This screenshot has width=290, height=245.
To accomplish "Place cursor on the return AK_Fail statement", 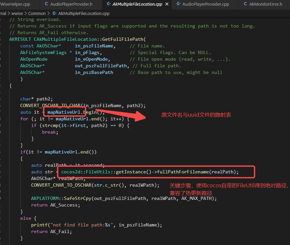I will tap(51, 232).
